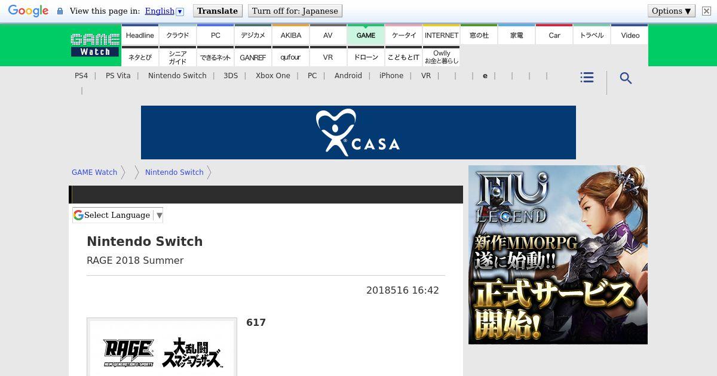Viewport: 717px width, 376px height.
Task: Open the Nintendo Switch platform link in the nav bar
Action: click(177, 76)
